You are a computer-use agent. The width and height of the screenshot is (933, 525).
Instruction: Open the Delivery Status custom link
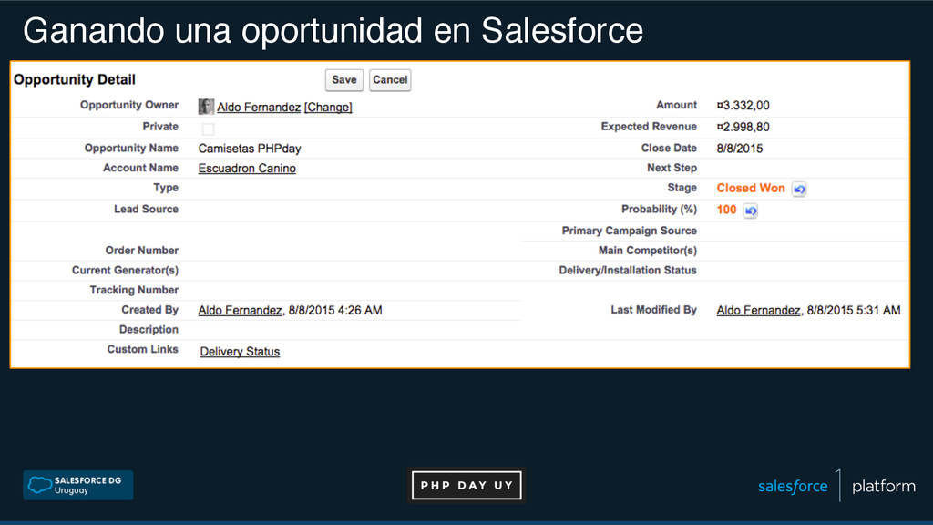(240, 352)
